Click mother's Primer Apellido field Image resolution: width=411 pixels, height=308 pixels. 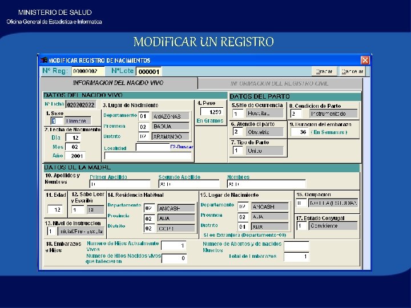pyautogui.click(x=120, y=184)
